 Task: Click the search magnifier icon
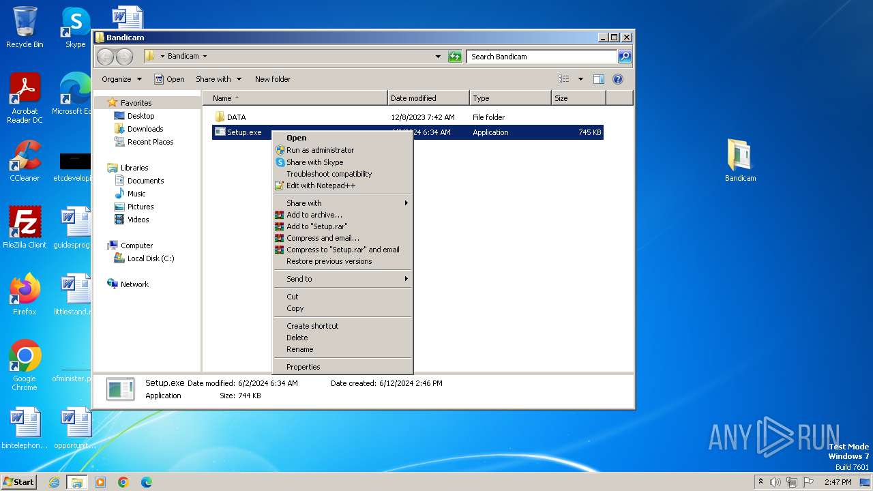pyautogui.click(x=624, y=57)
